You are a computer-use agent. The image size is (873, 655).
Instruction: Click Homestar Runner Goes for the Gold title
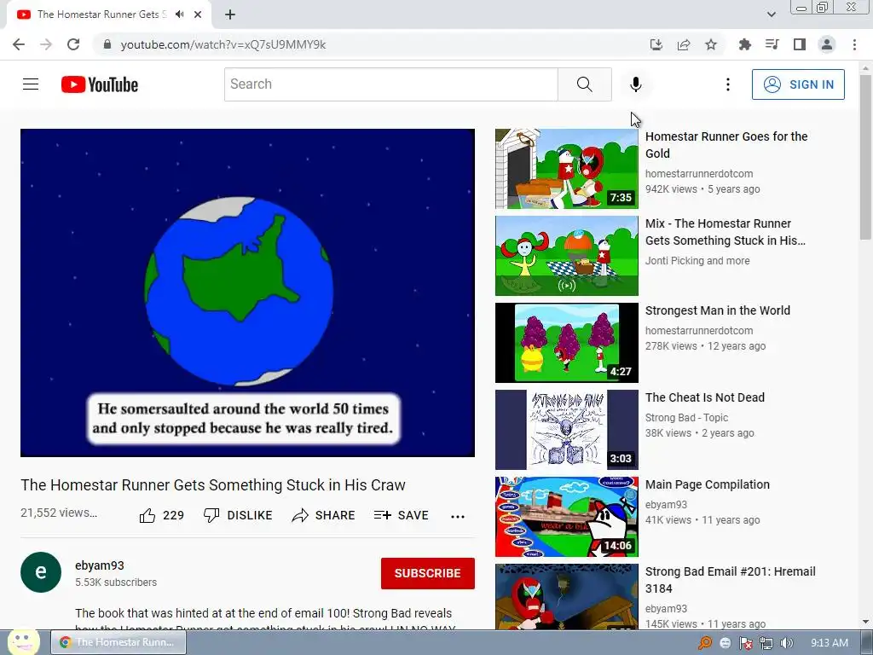pos(726,145)
